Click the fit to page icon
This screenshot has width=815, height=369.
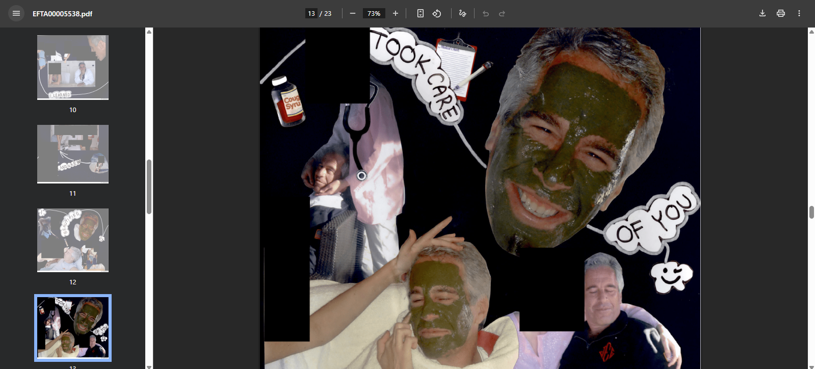420,13
